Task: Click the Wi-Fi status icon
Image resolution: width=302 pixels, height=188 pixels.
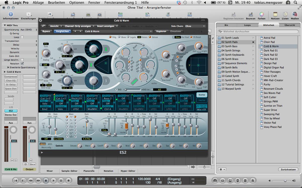Action: tap(199, 3)
